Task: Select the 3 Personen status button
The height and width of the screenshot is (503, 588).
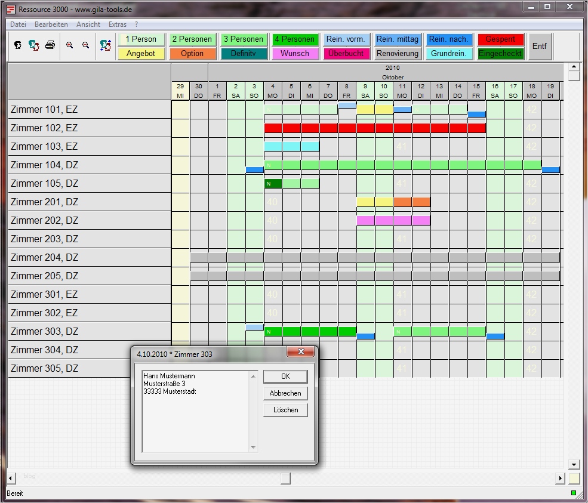Action: click(244, 39)
